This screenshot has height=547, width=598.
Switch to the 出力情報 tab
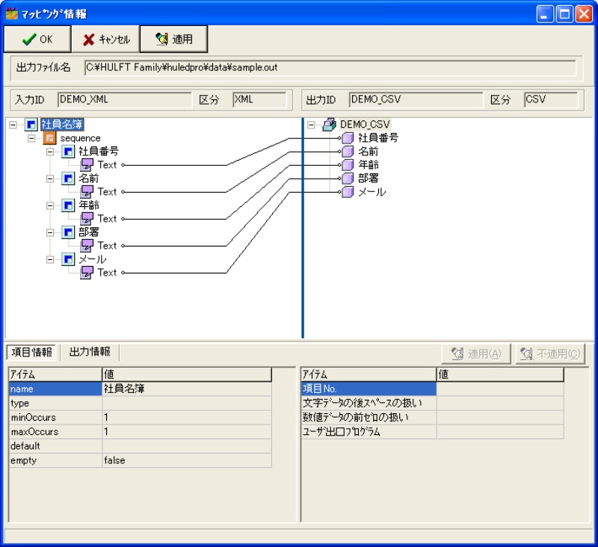pos(90,352)
